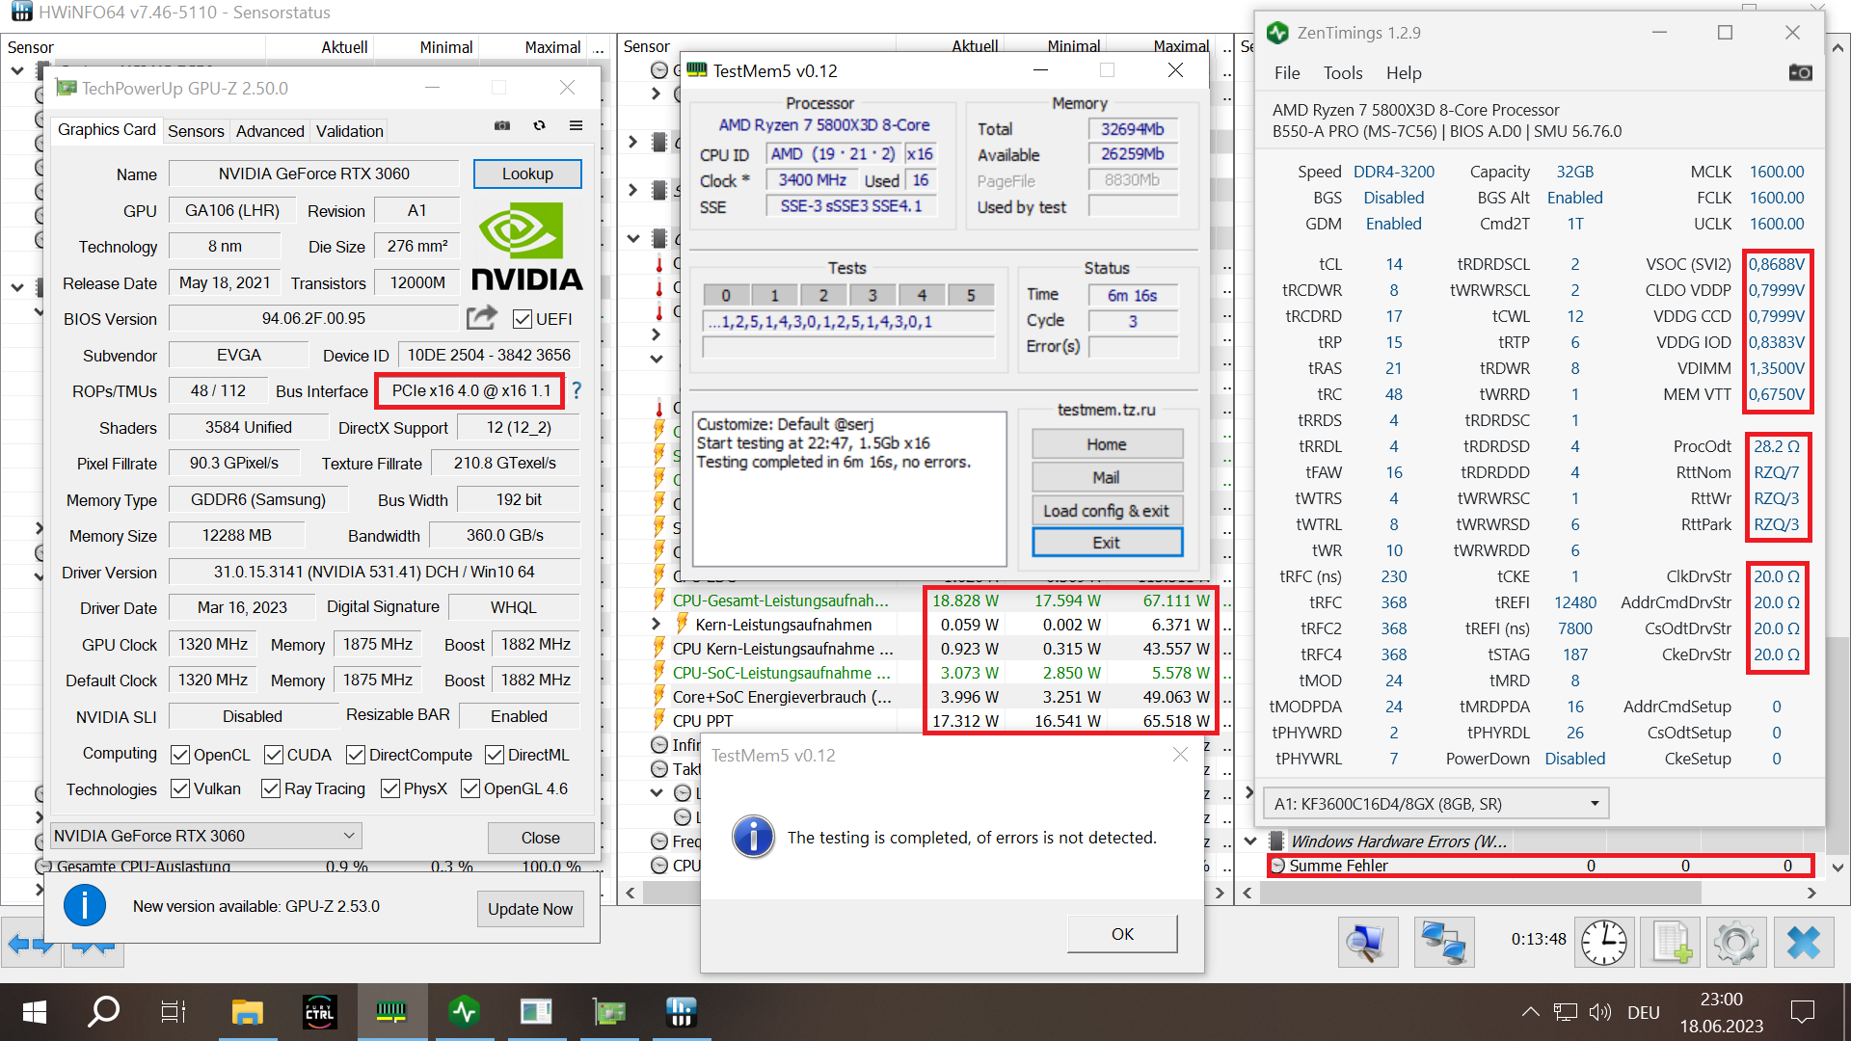This screenshot has height=1041, width=1851.
Task: Click HWiNFO reset clock button
Action: 1604,941
